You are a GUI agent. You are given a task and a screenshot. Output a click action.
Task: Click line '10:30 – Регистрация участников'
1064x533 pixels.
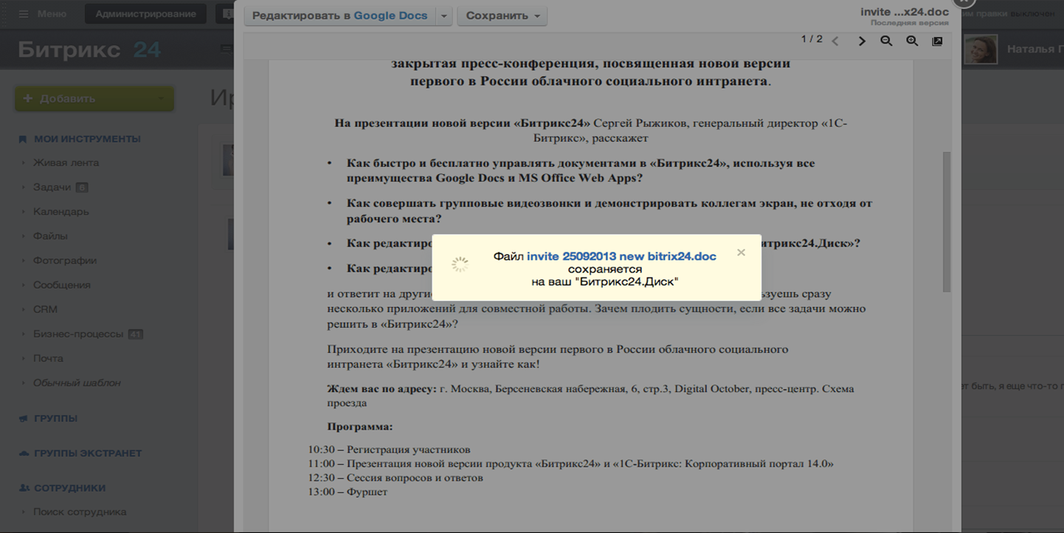(389, 450)
